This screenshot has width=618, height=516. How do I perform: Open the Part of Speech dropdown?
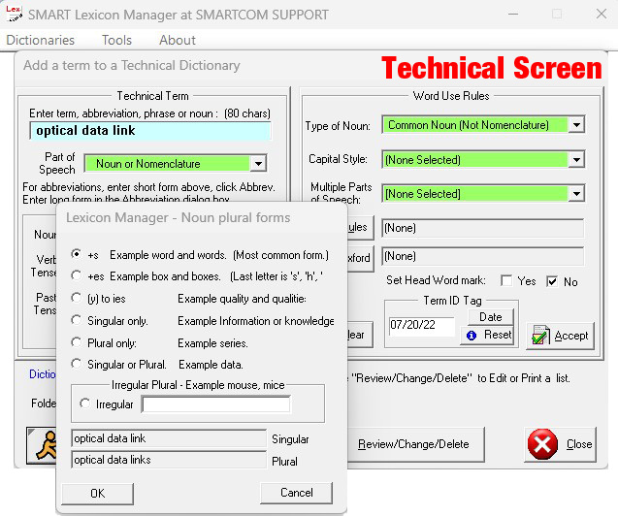pyautogui.click(x=258, y=163)
